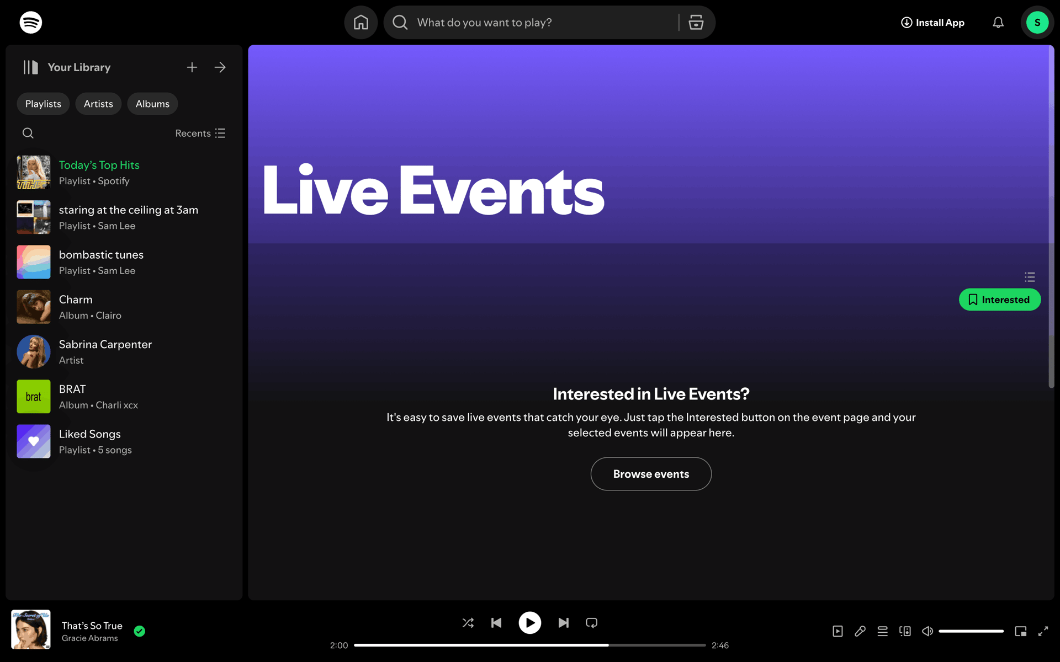Click the main view vertical scrollbar
1060x662 pixels.
(1051, 217)
